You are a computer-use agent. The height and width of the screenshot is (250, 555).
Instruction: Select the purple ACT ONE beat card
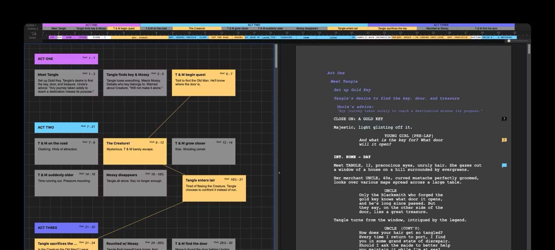click(66, 59)
